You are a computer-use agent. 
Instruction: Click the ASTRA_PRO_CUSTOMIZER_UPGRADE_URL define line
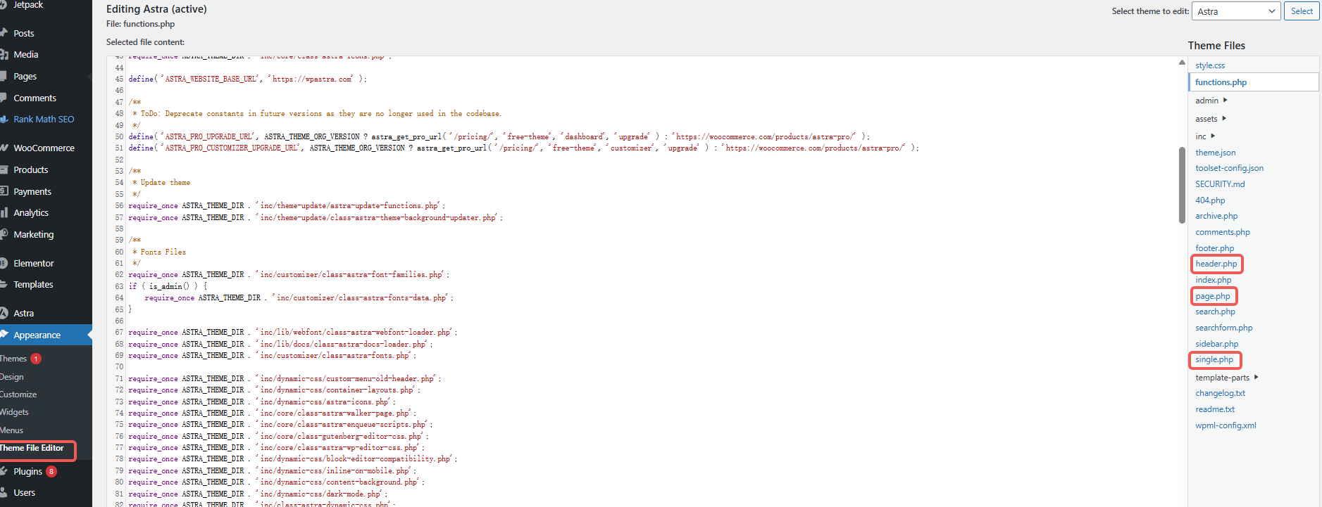523,148
